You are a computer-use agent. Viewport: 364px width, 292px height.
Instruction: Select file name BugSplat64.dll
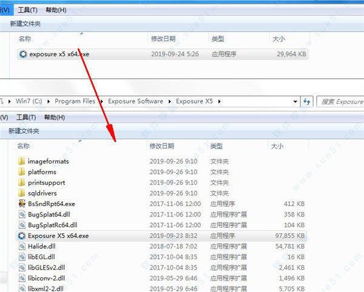49,214
